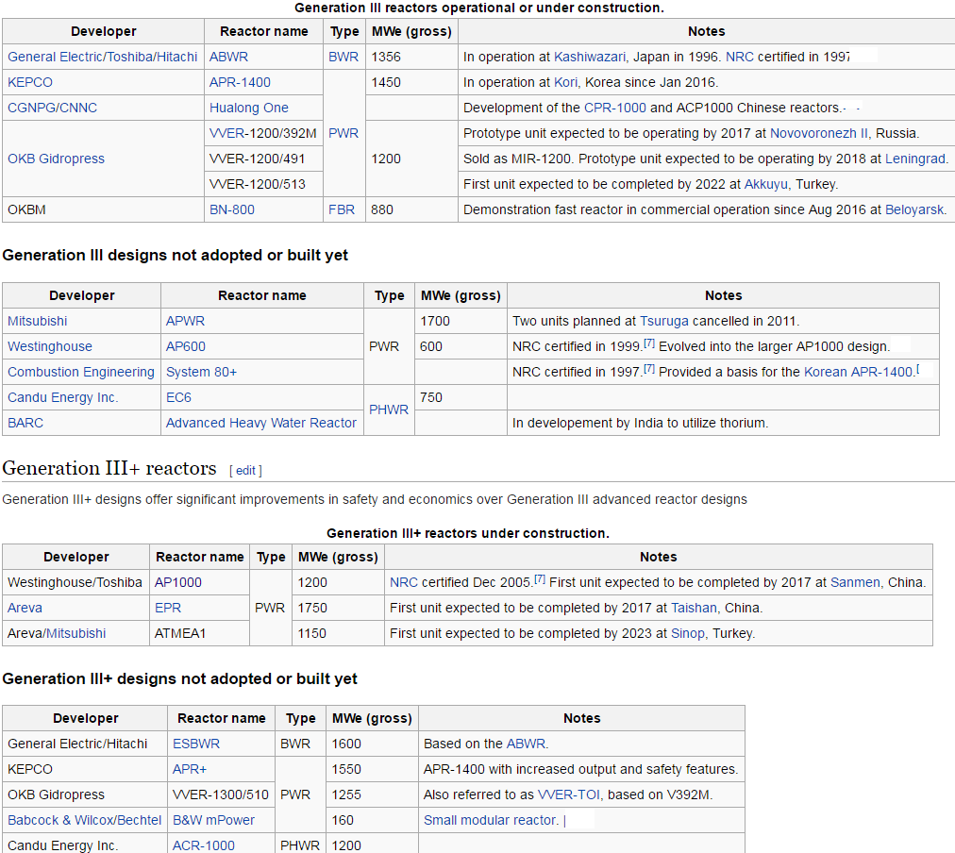Follow the VVER-TOI link
This screenshot has height=853, width=955.
pyautogui.click(x=569, y=795)
